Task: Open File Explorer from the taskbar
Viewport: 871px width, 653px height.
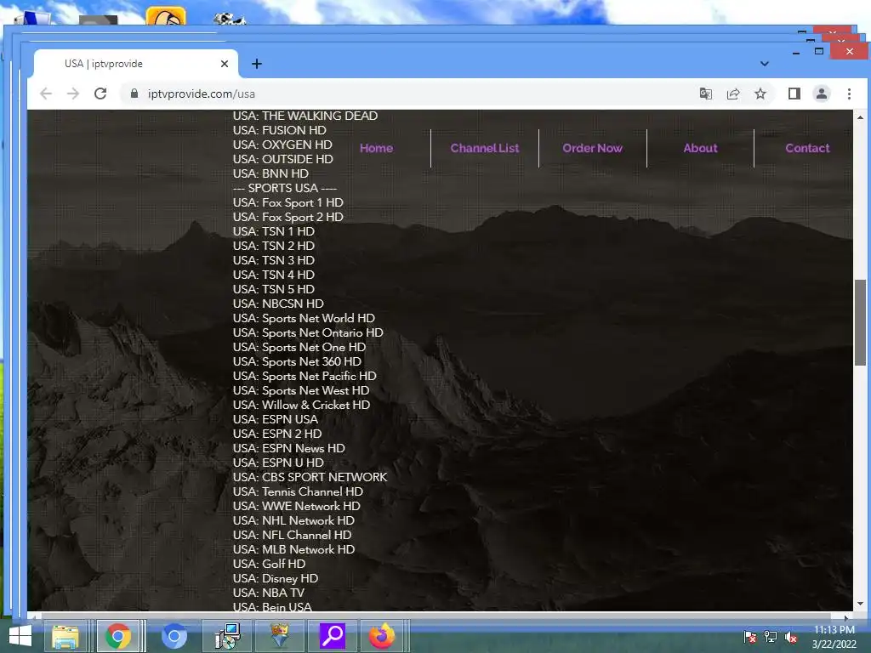Action: click(65, 636)
